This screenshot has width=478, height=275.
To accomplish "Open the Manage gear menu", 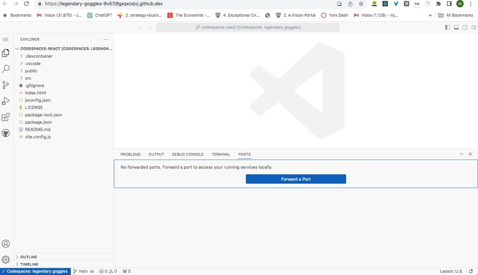I will pos(6,259).
